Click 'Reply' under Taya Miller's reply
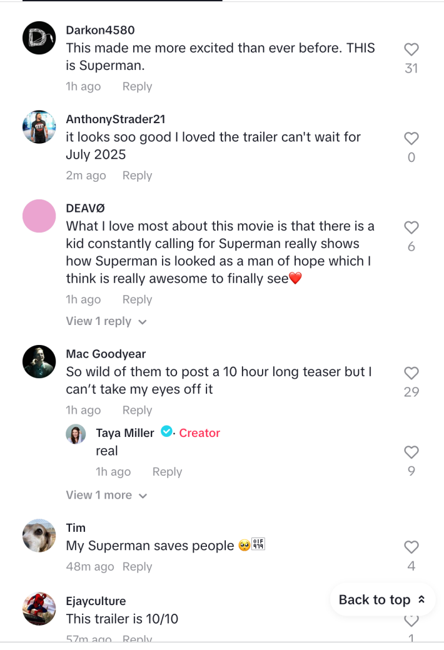The image size is (444, 650). tap(167, 471)
